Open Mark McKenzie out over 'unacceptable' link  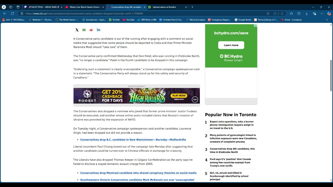[137, 180]
